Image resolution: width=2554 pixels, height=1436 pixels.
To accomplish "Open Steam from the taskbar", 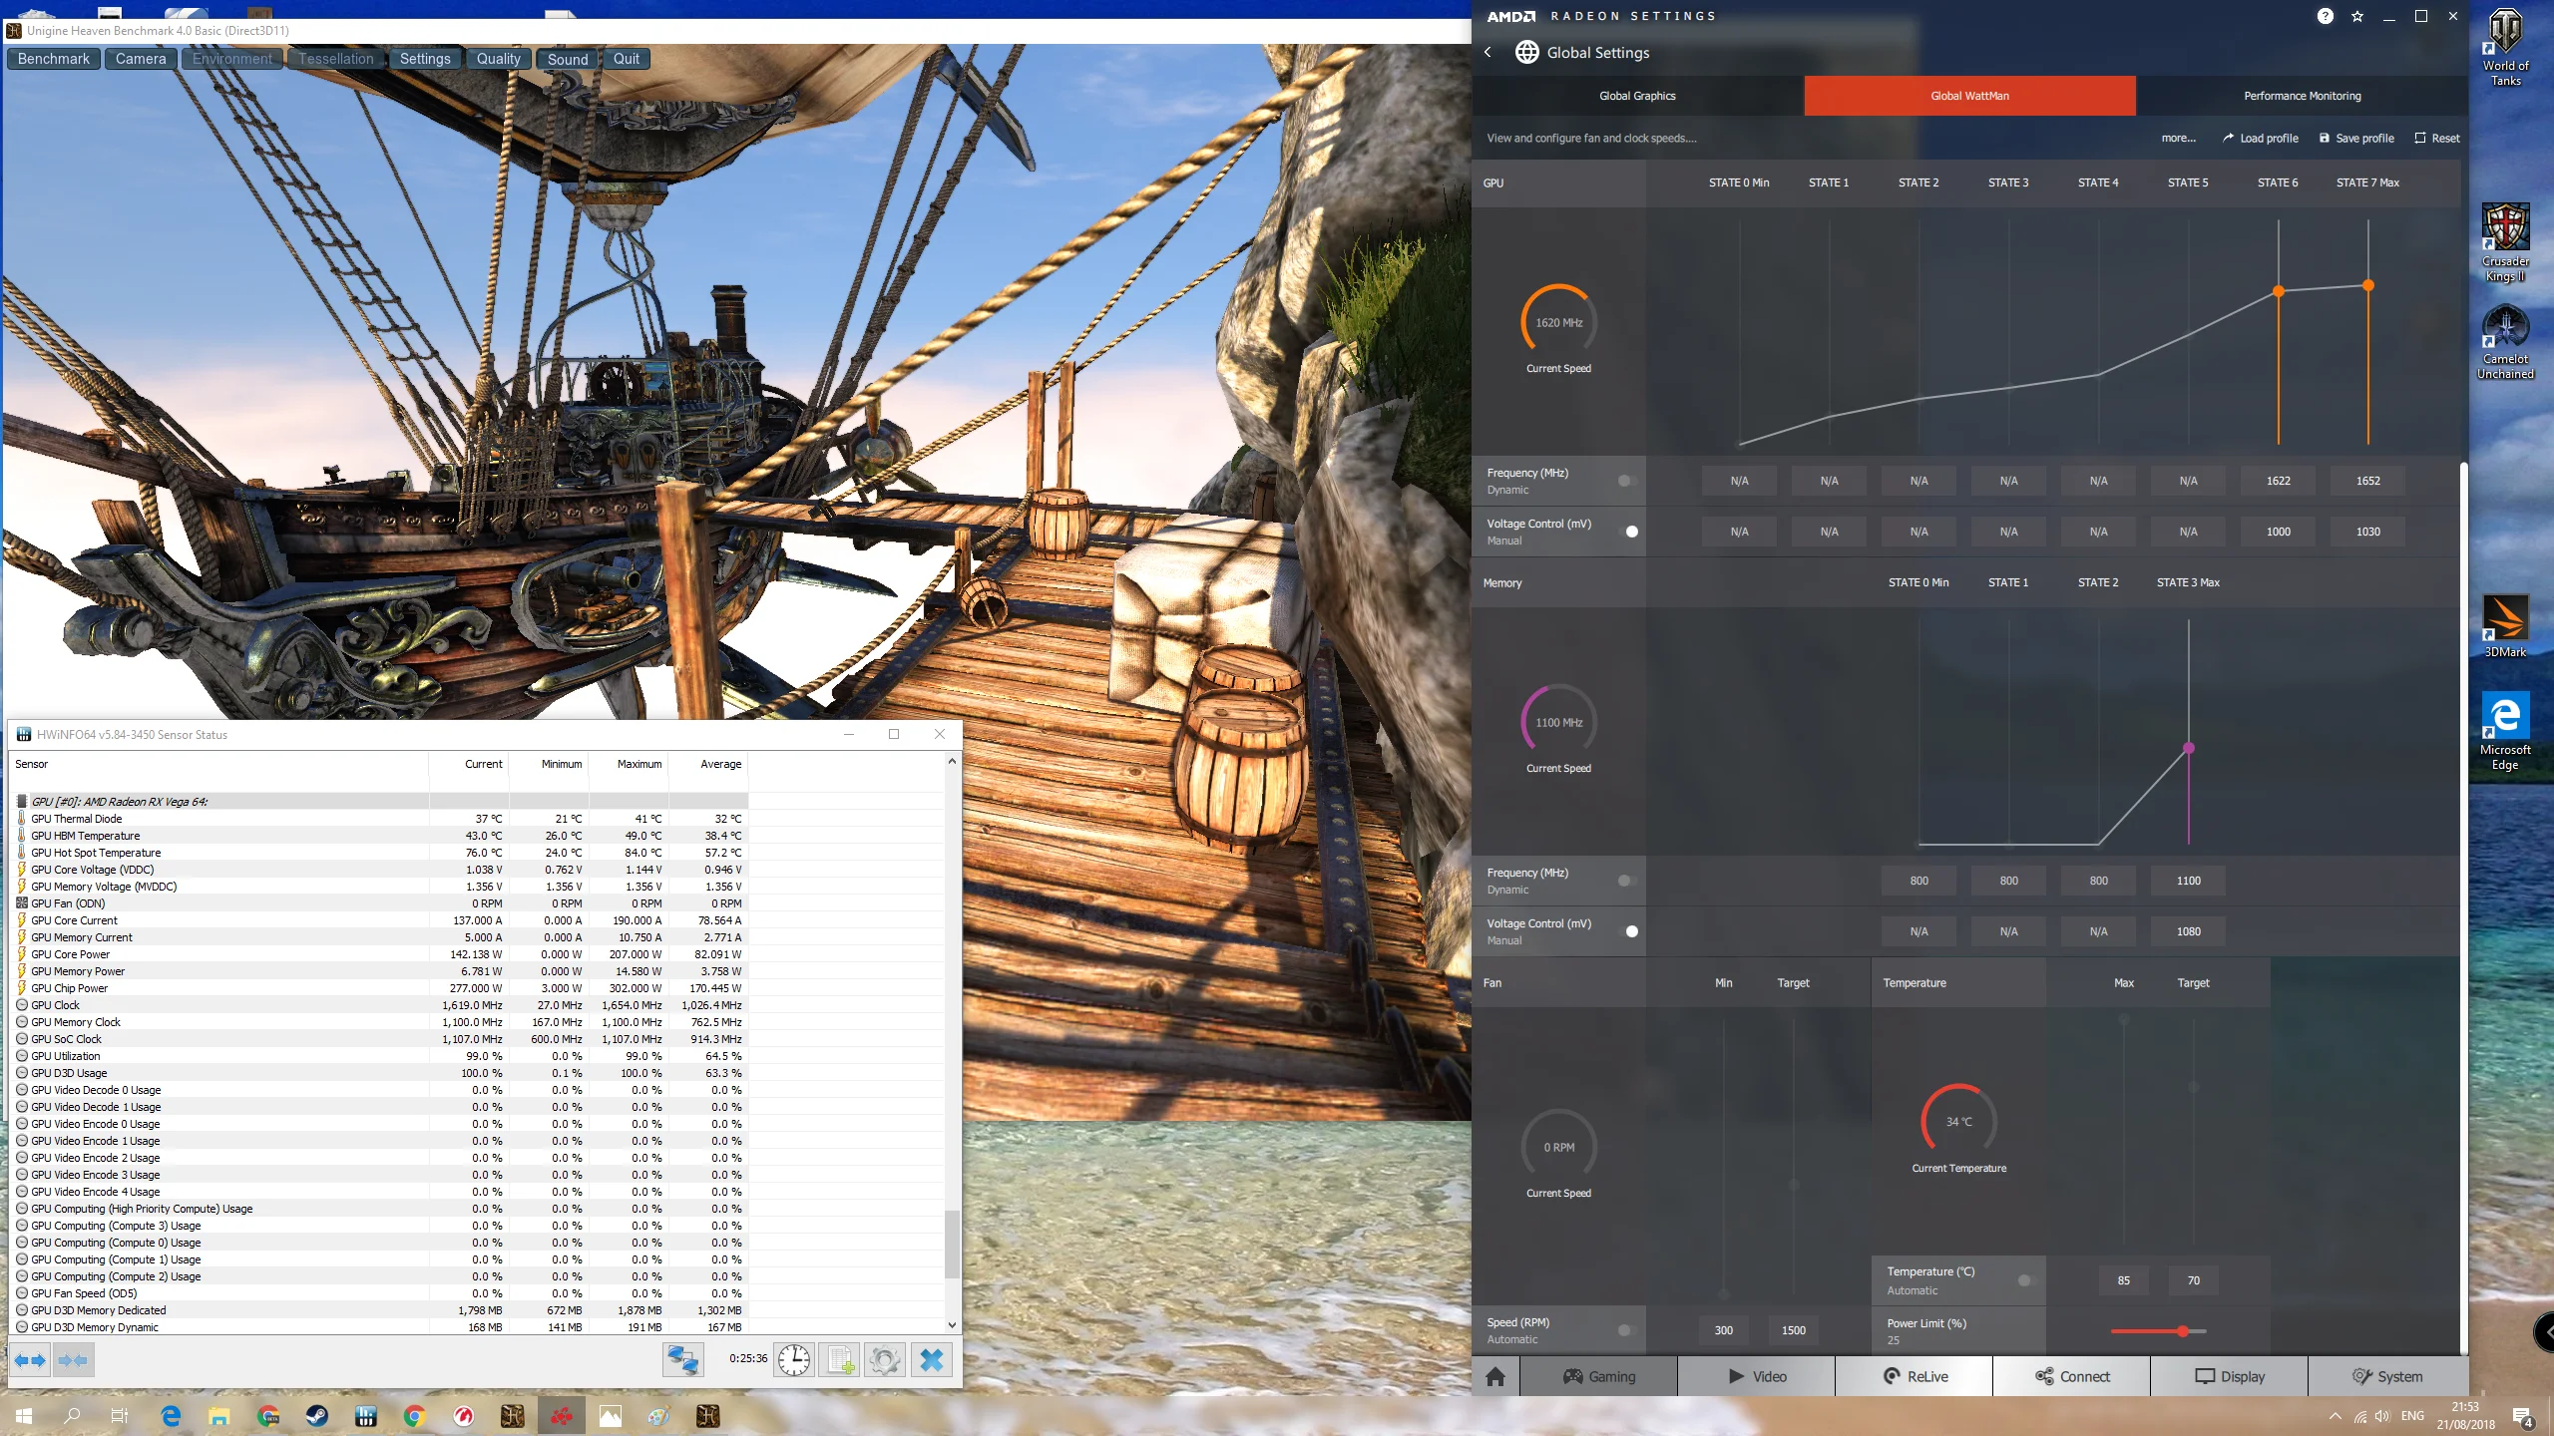I will pos(317,1415).
